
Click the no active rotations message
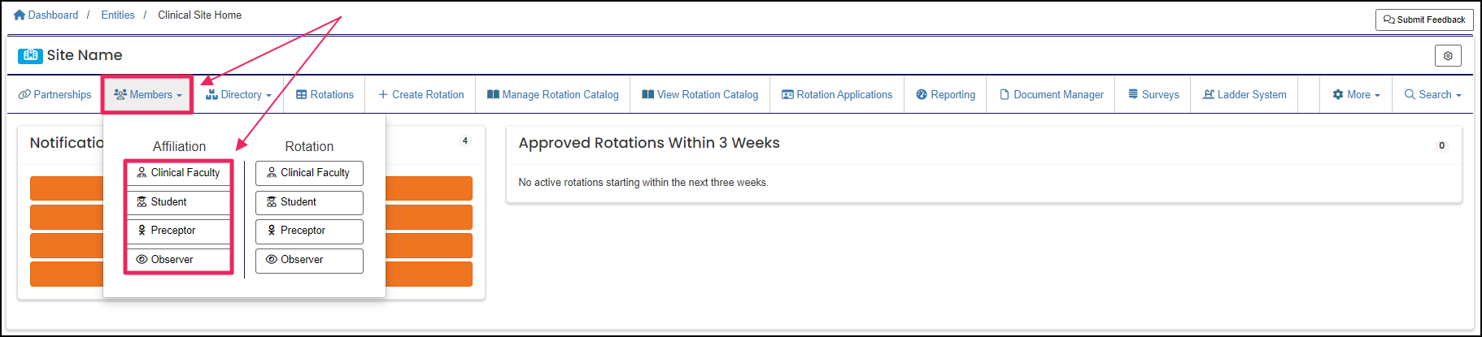click(x=643, y=183)
